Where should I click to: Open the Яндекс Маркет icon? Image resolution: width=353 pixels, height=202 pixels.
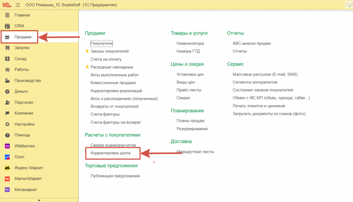coord(7,168)
